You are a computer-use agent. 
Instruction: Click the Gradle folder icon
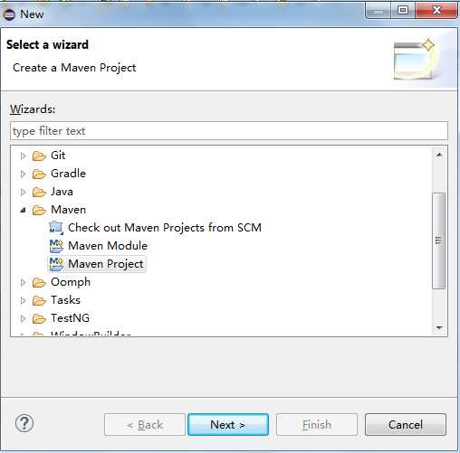[39, 174]
